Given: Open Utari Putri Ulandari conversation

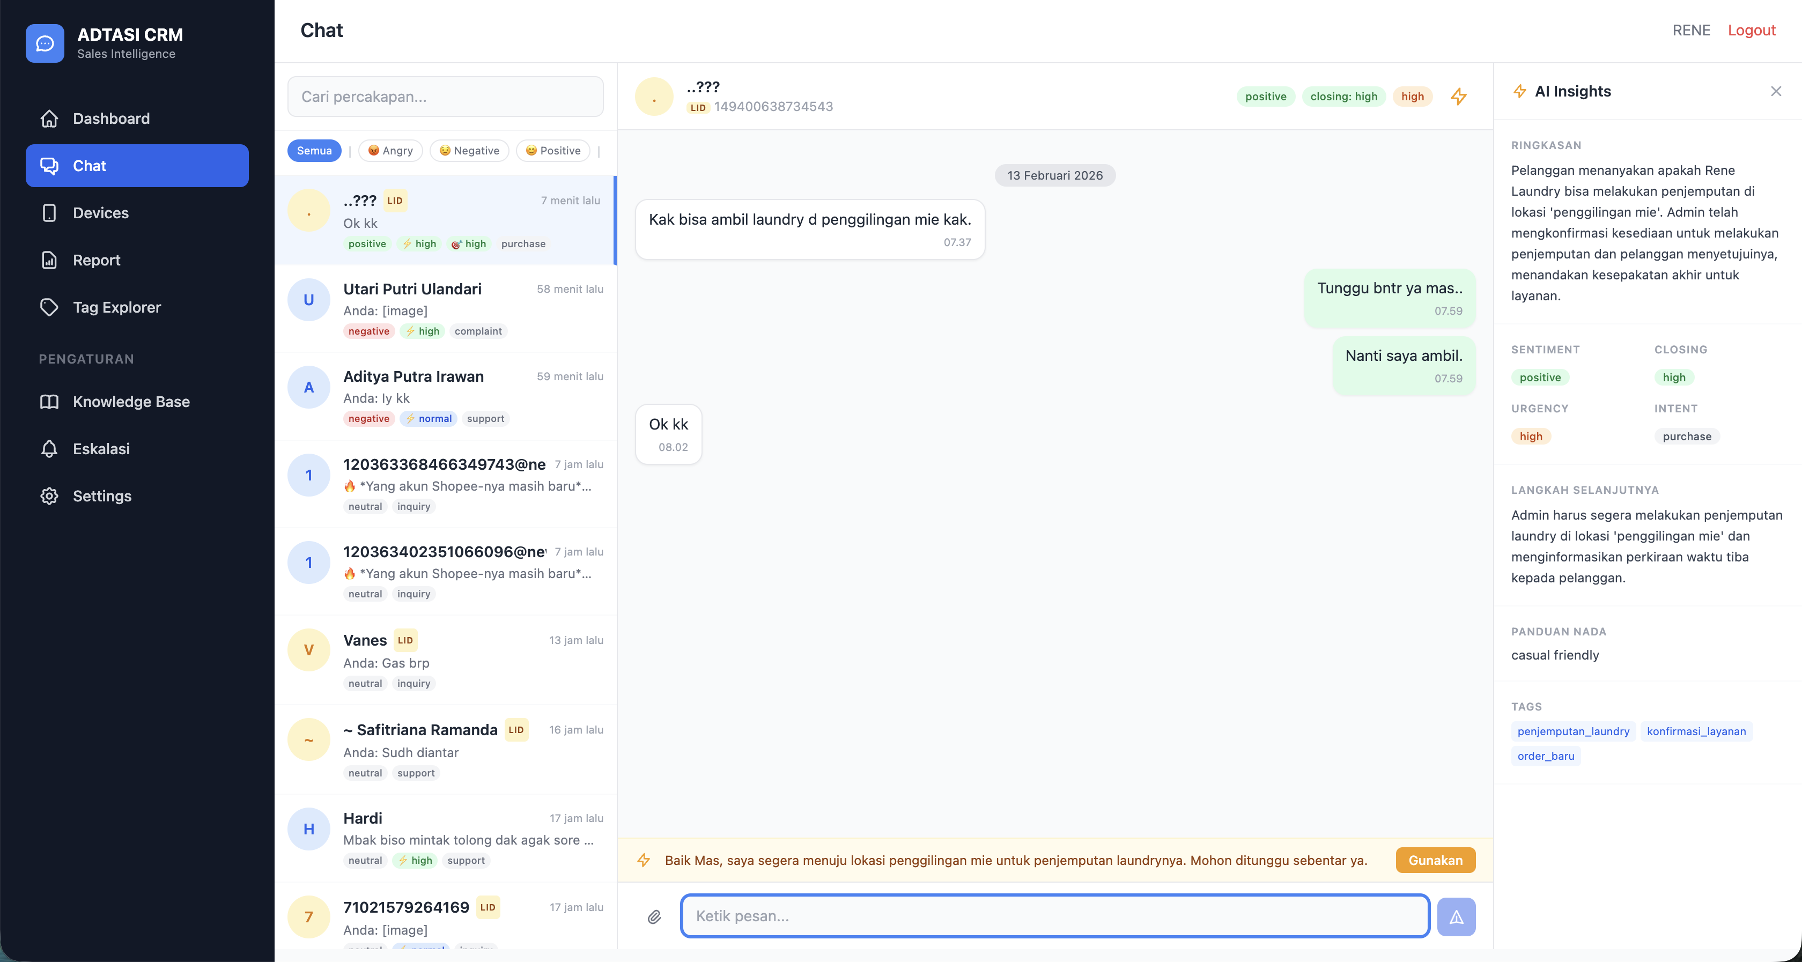Looking at the screenshot, I should tap(445, 308).
